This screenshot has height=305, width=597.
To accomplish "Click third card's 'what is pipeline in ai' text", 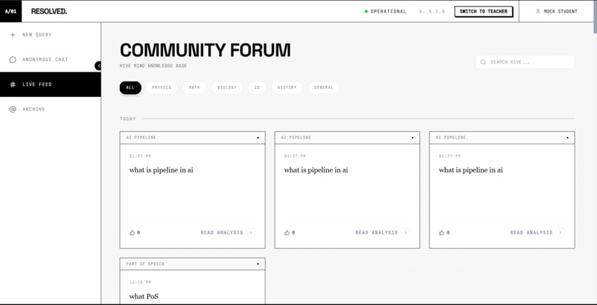I will (x=470, y=170).
